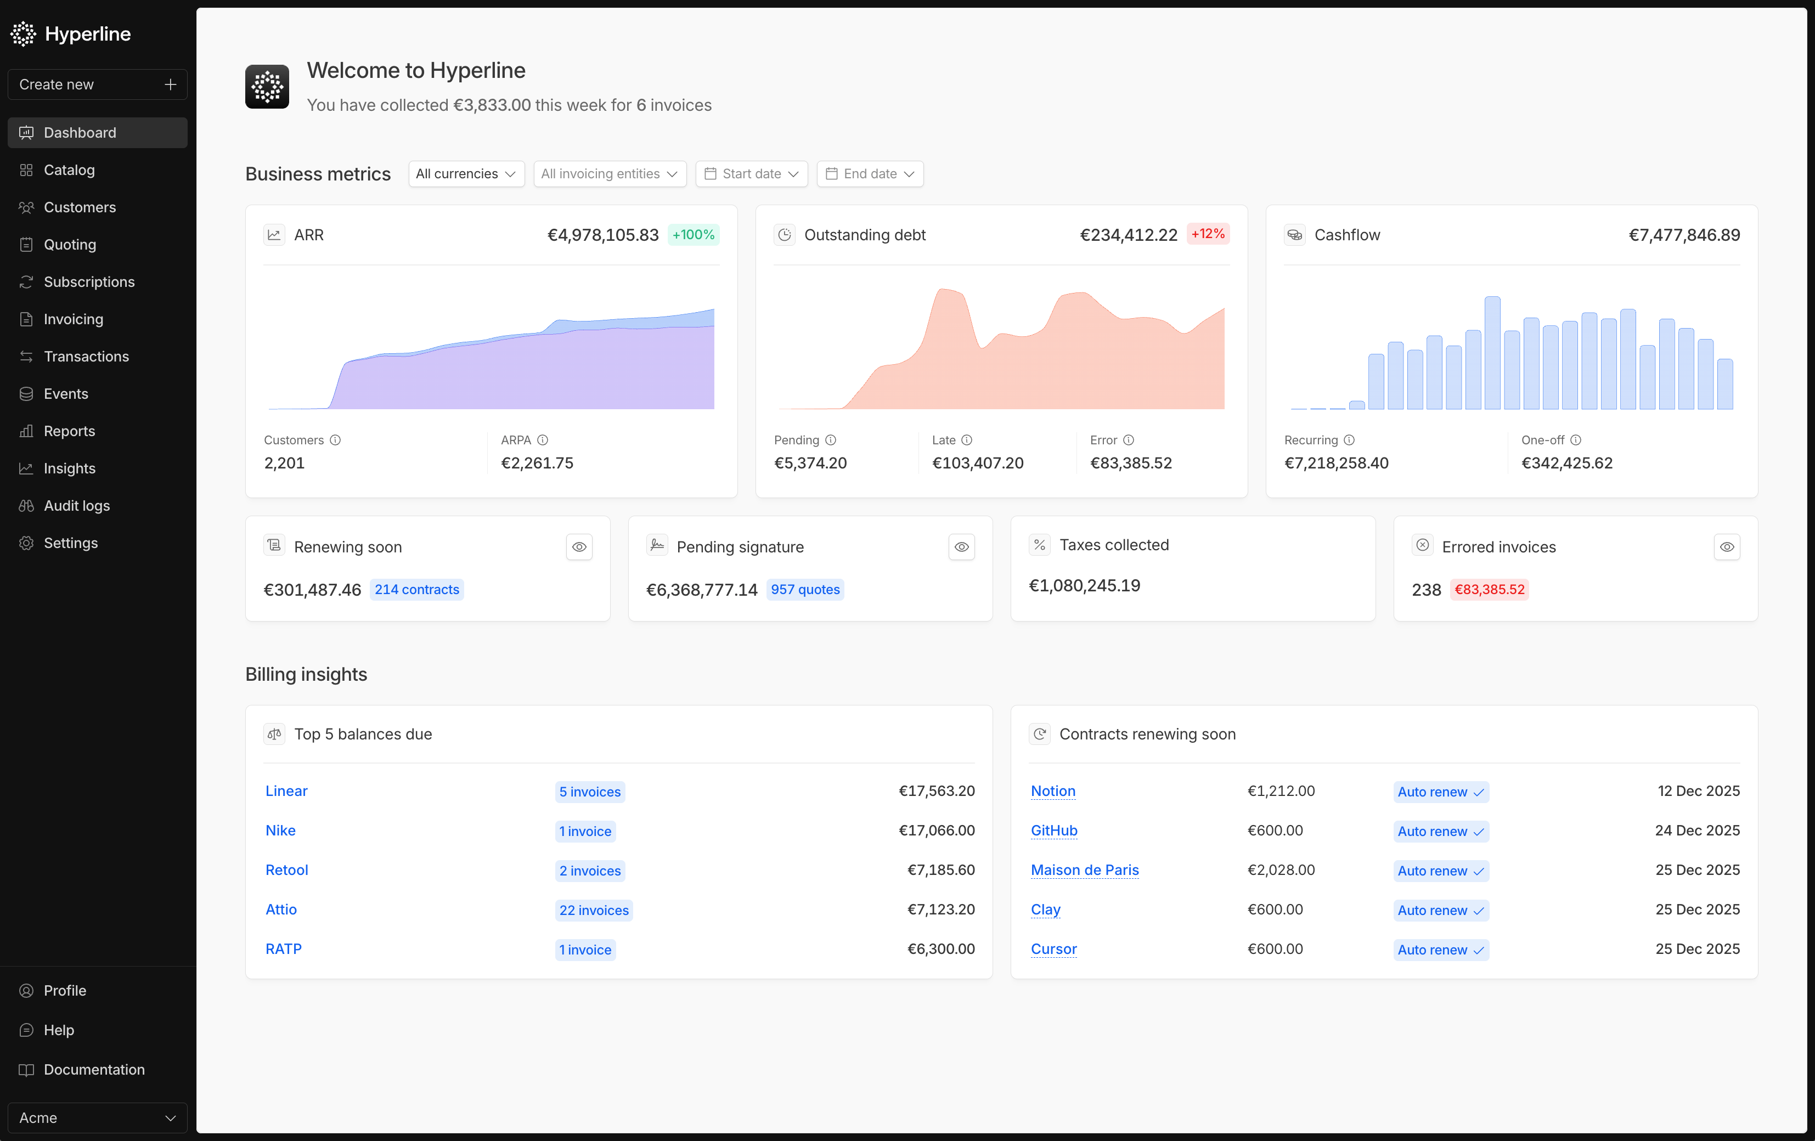Toggle visibility eye on Renewing soon card
The image size is (1815, 1141).
click(x=579, y=547)
